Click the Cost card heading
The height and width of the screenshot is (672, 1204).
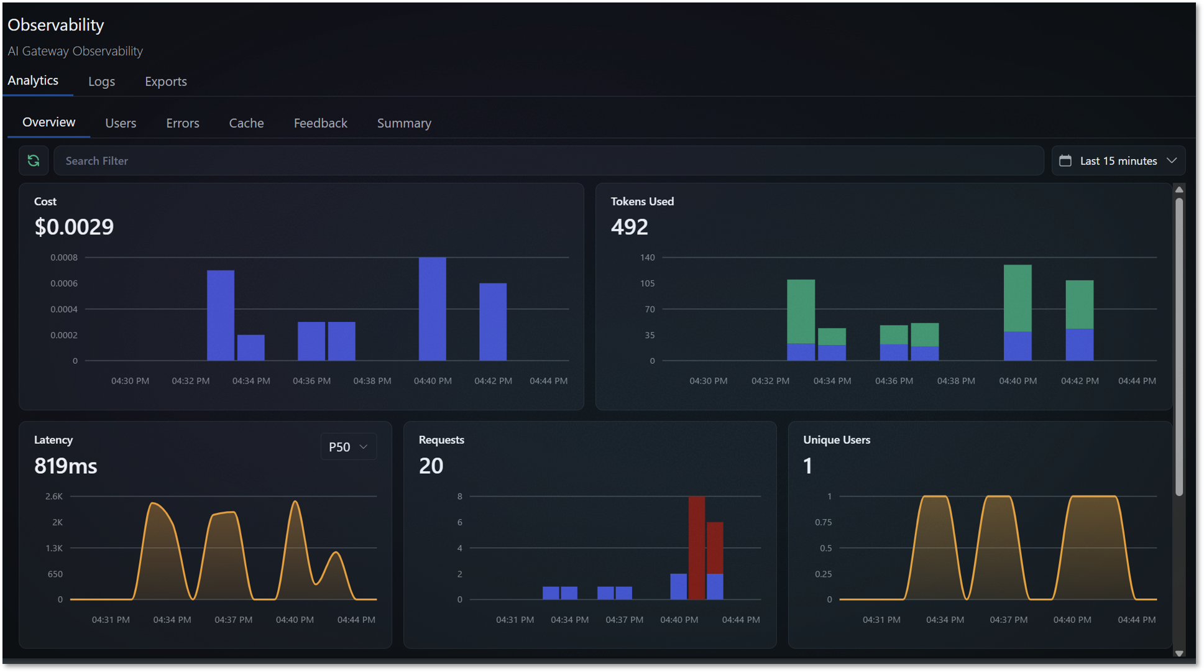[45, 201]
